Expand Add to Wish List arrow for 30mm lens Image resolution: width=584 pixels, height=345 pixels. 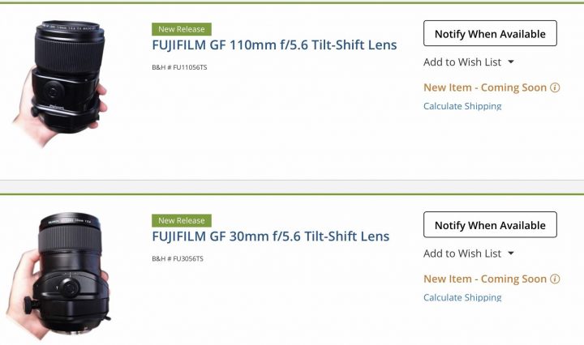coord(511,253)
